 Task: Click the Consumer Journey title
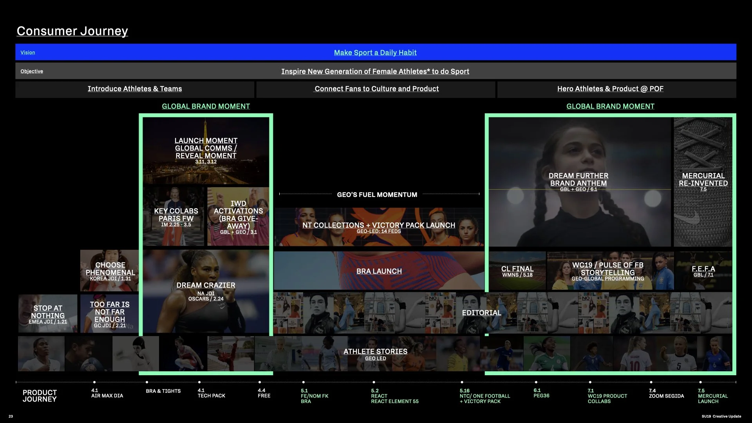tap(72, 31)
